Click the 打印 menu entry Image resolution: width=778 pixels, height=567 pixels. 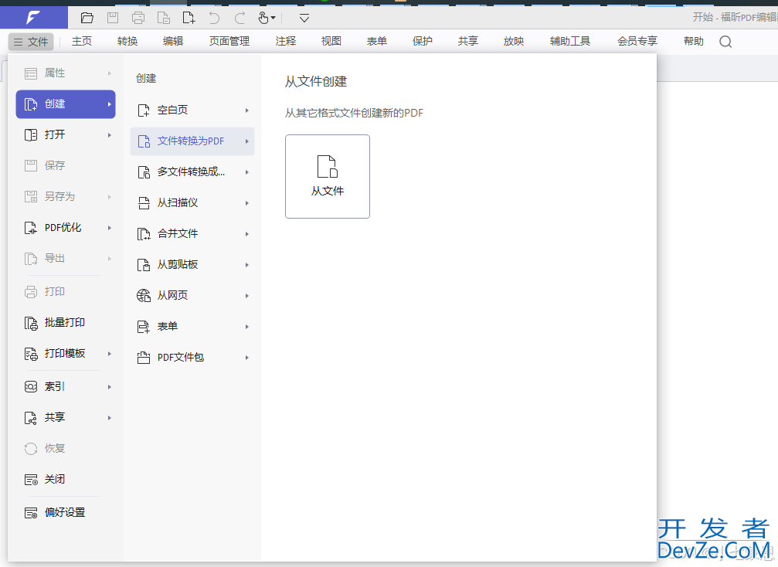(66, 292)
